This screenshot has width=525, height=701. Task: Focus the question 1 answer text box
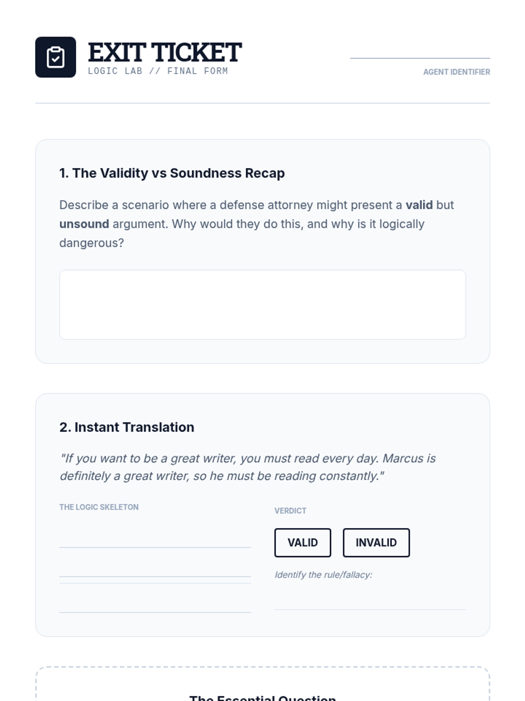click(x=262, y=304)
